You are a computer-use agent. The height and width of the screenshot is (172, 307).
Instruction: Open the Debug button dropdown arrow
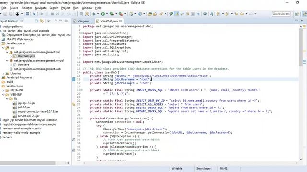(x=98, y=14)
